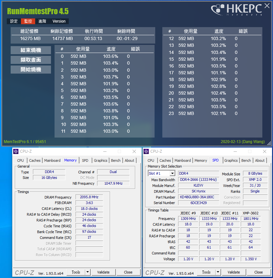The width and height of the screenshot is (273, 278).
Task: Select the Version tab
Action: click(x=59, y=21)
